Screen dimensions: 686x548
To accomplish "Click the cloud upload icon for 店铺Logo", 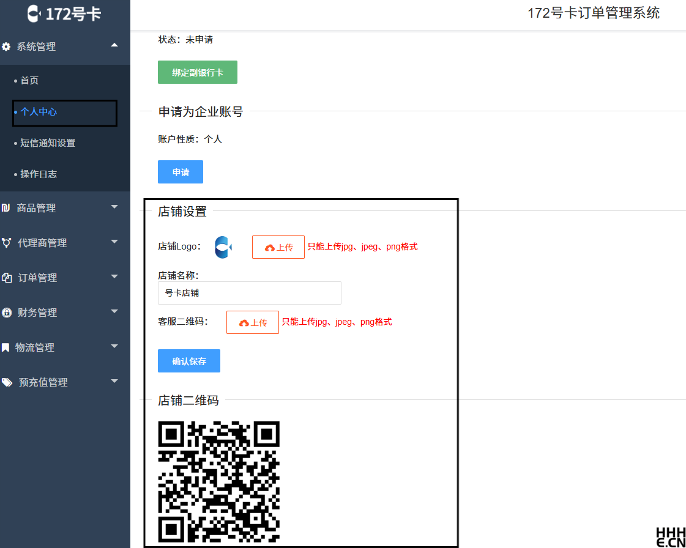I will tap(269, 246).
